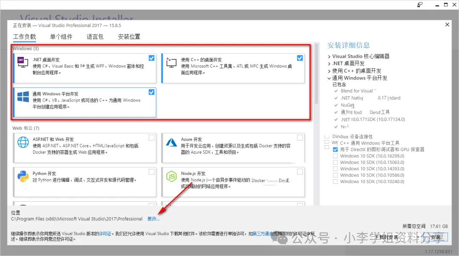Expand the Visual Studio 核心编辑器 details
The image size is (459, 256).
click(x=329, y=57)
